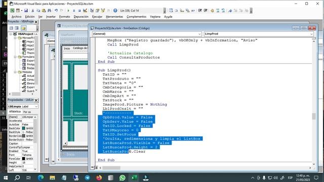Run the macro with the play icon
This screenshot has width=324, height=182.
68,11
